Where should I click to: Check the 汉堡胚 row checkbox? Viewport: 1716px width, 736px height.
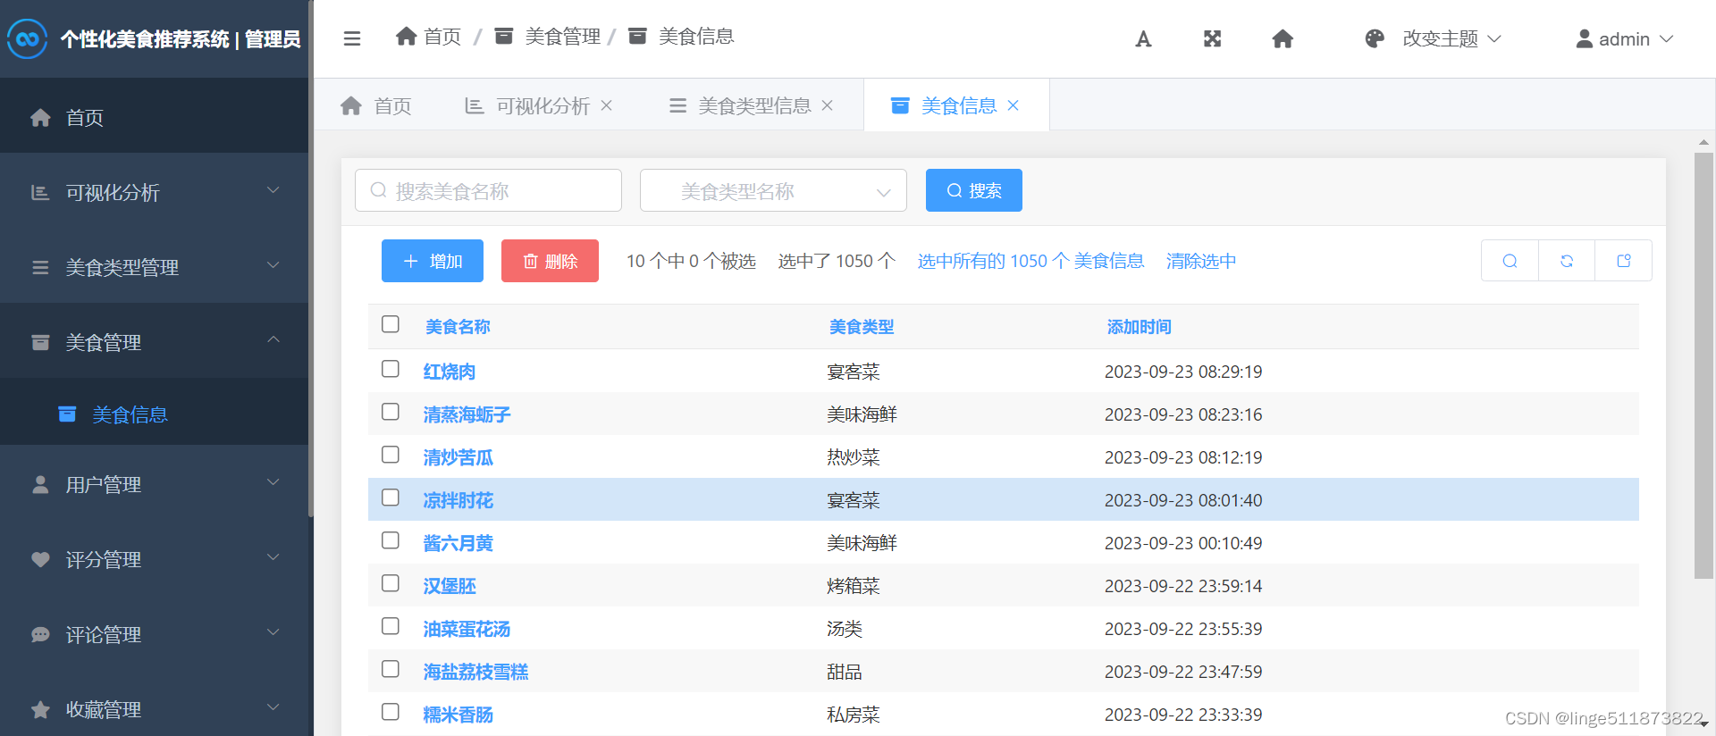tap(391, 583)
